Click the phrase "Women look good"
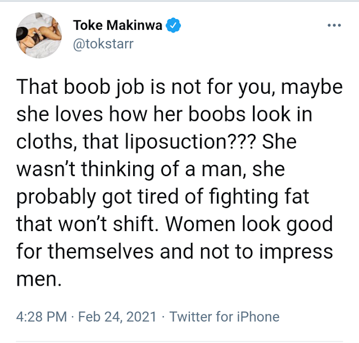The width and height of the screenshot is (359, 343). click(250, 223)
